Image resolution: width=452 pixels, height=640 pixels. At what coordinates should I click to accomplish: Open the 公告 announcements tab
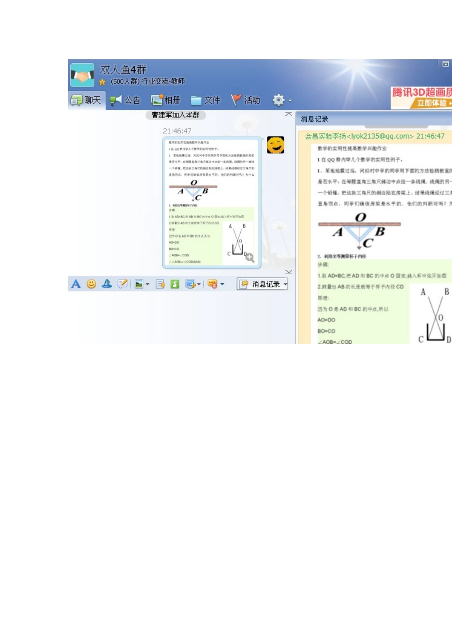click(125, 100)
